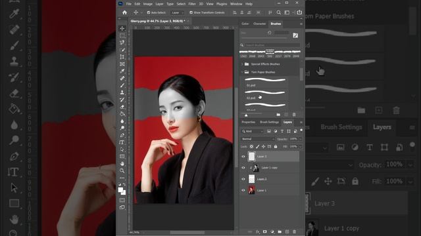Select the Rectangular Marquee tool
This screenshot has height=236, width=421.
point(122,35)
